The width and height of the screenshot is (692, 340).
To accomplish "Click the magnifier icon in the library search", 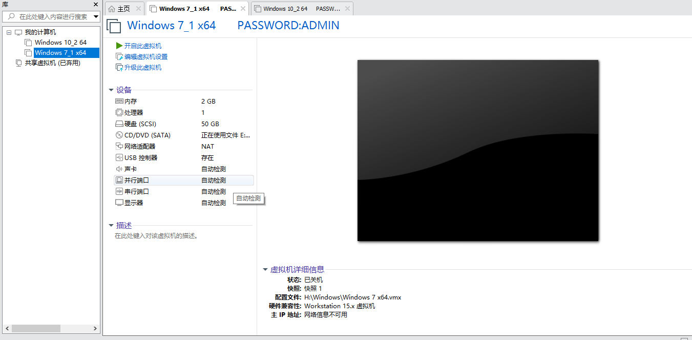I will 11,16.
